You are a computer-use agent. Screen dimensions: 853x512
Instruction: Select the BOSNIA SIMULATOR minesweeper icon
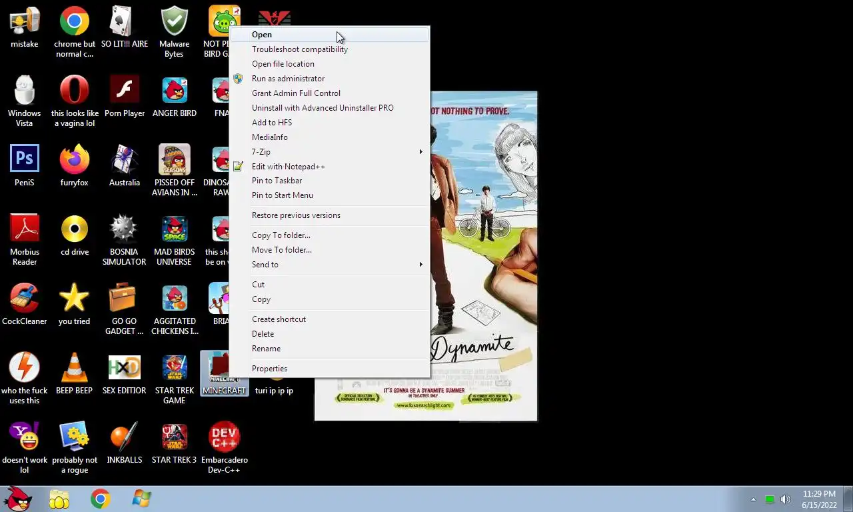pos(125,240)
